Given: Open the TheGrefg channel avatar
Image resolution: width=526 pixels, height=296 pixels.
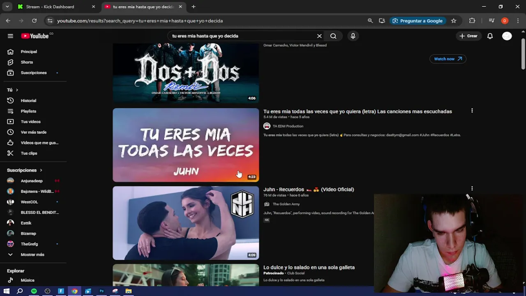Looking at the screenshot, I should tap(10, 244).
